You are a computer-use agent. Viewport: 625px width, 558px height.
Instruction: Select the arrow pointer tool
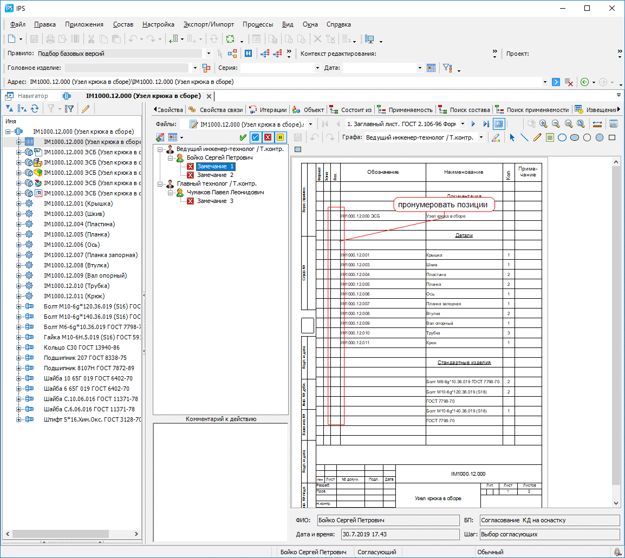pyautogui.click(x=512, y=137)
